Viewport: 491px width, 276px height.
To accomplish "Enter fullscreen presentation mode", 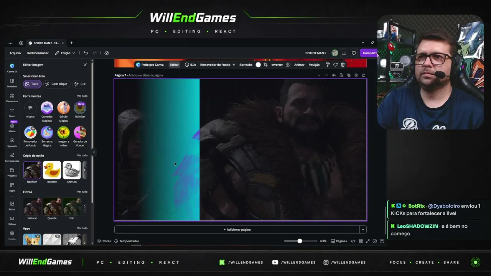I will coord(368,241).
